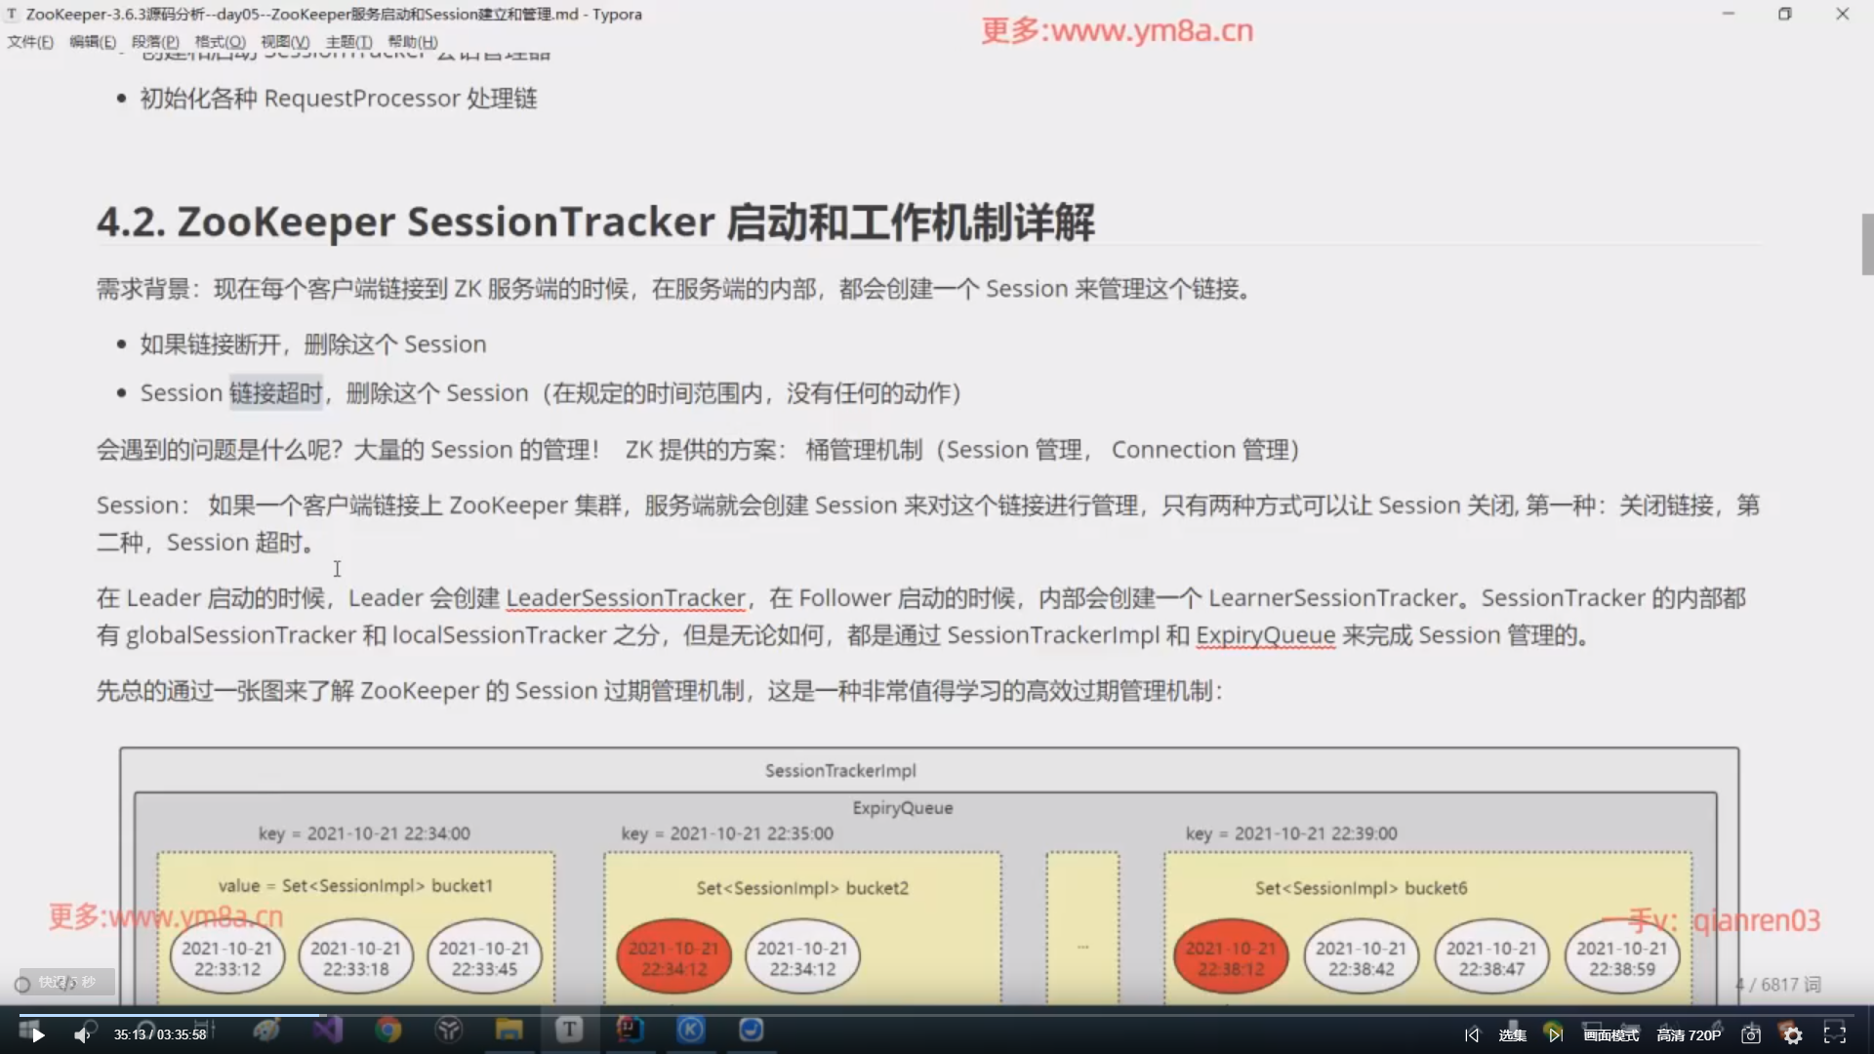The image size is (1874, 1054).
Task: Click the ExpiryQueue underlined word
Action: 1265,635
